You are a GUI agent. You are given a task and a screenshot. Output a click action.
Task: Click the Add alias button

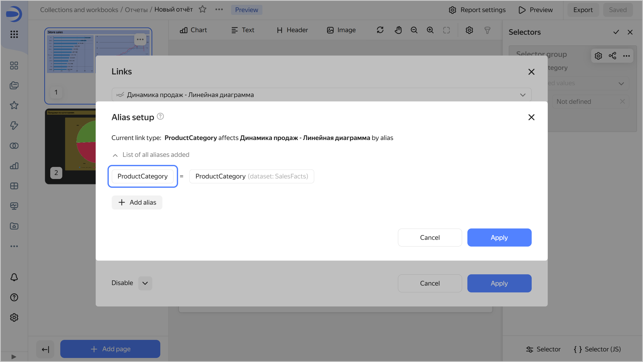[137, 202]
